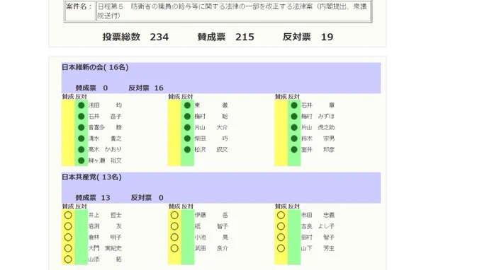Select the green vote marker for 音喜多 駿
This screenshot has width=482, height=270.
pyautogui.click(x=81, y=127)
